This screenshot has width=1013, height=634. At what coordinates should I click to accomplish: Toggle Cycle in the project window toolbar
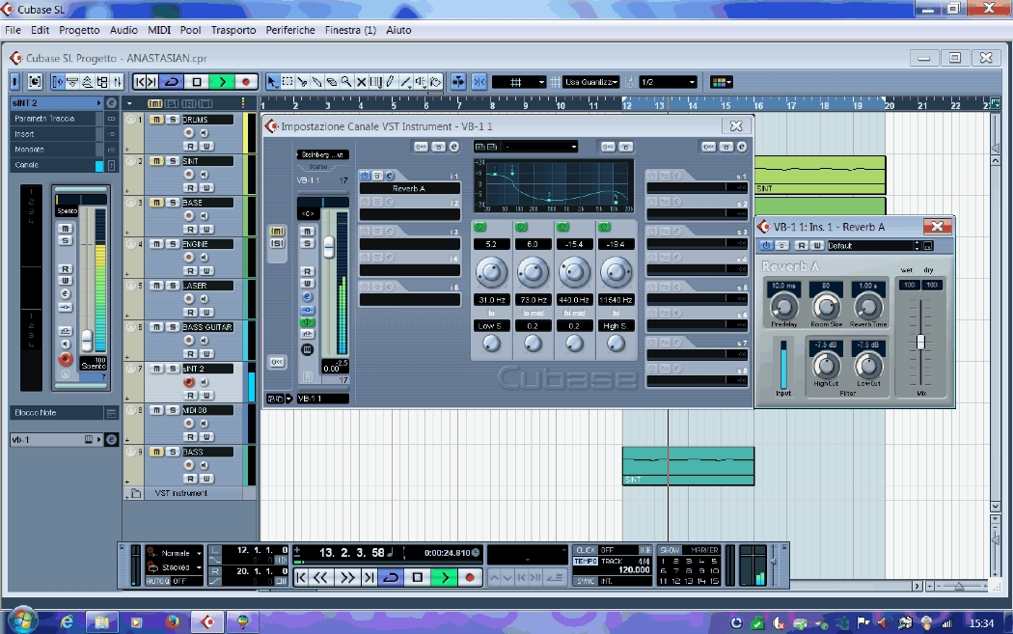[x=172, y=82]
